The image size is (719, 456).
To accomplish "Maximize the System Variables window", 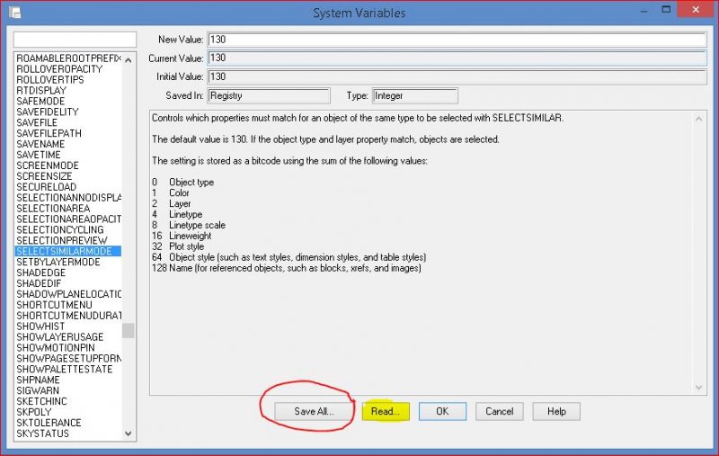I will point(666,10).
